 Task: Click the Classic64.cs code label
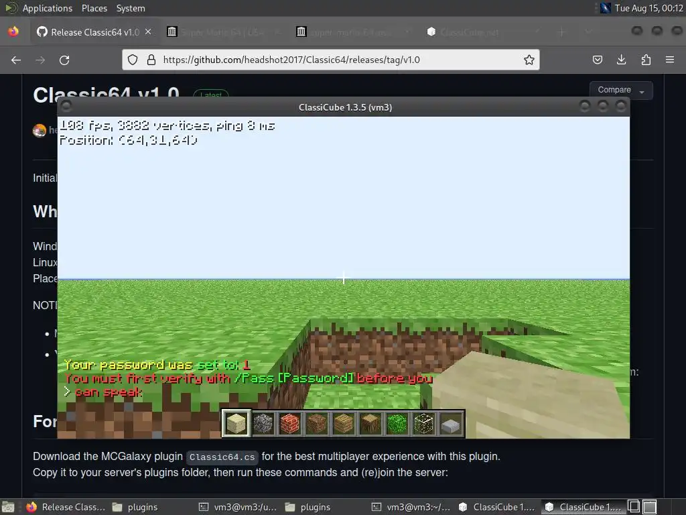pyautogui.click(x=222, y=457)
